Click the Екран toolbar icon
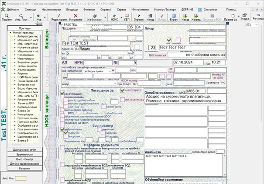Viewport: 264px width, 184px height. 174,17
